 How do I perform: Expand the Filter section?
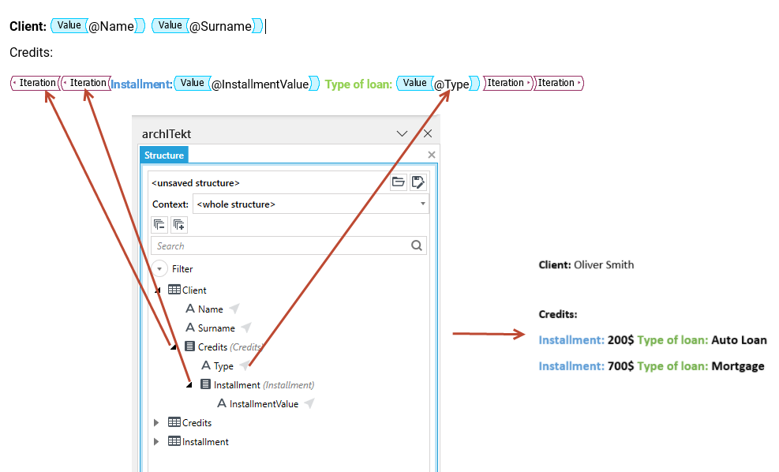click(159, 269)
